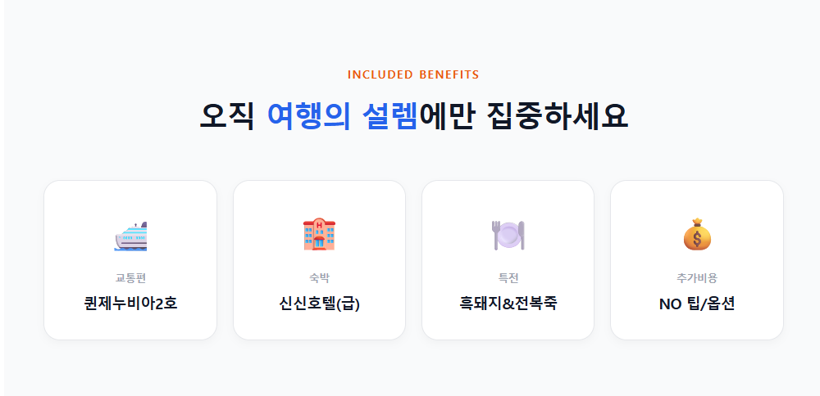The height and width of the screenshot is (396, 820).
Task: Click 집중하세요 in the main heading
Action: coord(557,115)
